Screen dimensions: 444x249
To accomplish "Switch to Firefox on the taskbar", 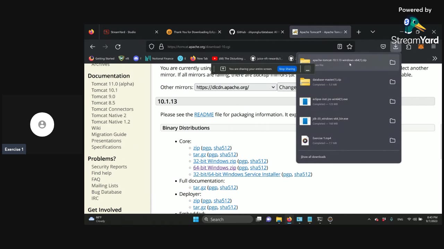I will point(289,219).
